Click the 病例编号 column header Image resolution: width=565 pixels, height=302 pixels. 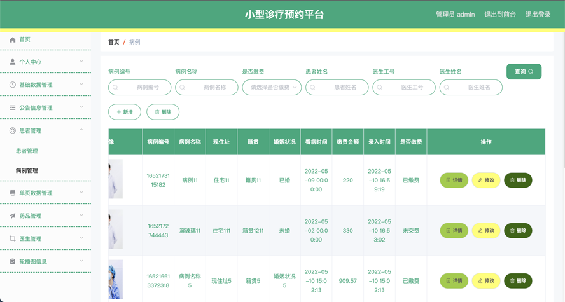click(x=158, y=142)
